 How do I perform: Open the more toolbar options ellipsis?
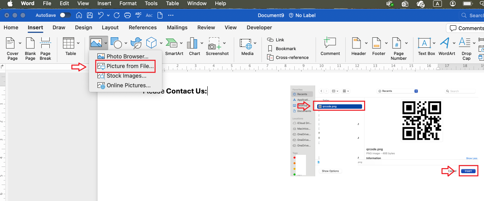pyautogui.click(x=171, y=15)
